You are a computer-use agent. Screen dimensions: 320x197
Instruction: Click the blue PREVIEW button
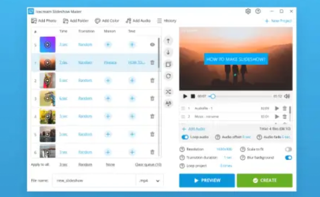pyautogui.click(x=207, y=180)
